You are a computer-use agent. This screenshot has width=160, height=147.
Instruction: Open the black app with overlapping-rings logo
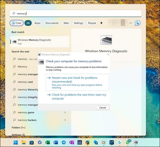[112, 142]
